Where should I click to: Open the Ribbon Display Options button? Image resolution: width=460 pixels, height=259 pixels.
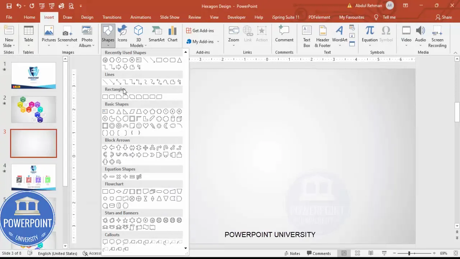coord(405,6)
